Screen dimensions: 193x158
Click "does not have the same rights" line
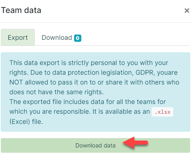[x=56, y=92]
